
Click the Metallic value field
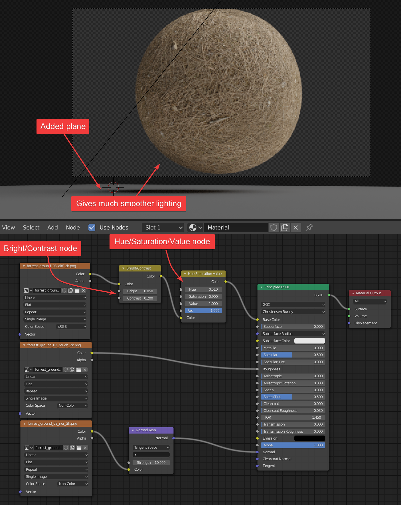(x=293, y=348)
